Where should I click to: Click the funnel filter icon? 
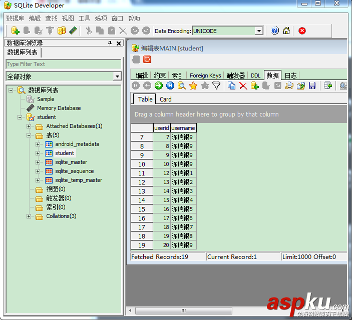[216, 85]
